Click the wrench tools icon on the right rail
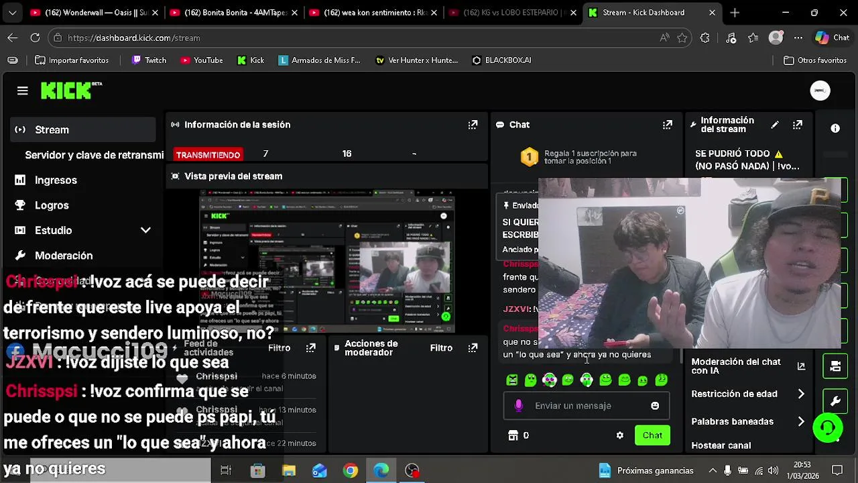Viewport: 858px width, 483px height. [x=835, y=401]
